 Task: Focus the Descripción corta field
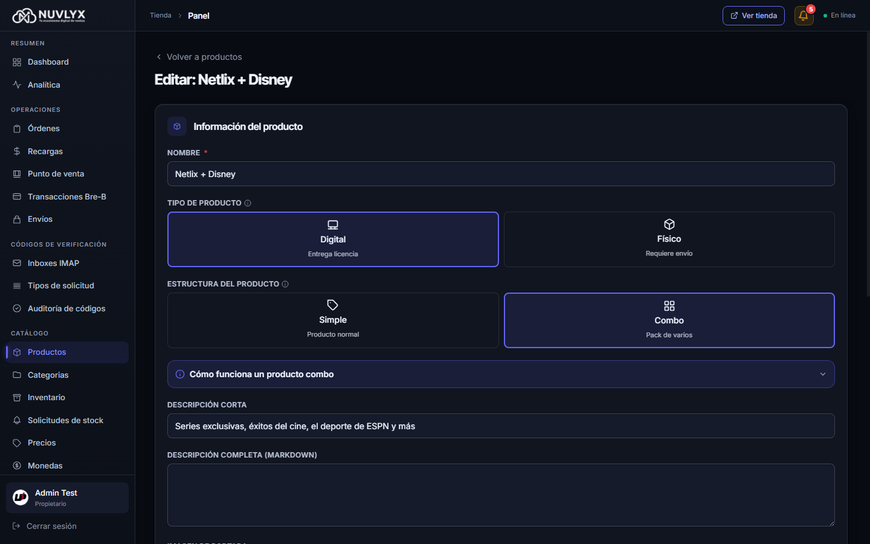point(501,426)
